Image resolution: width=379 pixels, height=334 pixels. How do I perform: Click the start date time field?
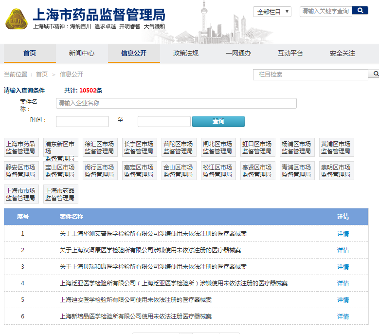[x=82, y=121]
